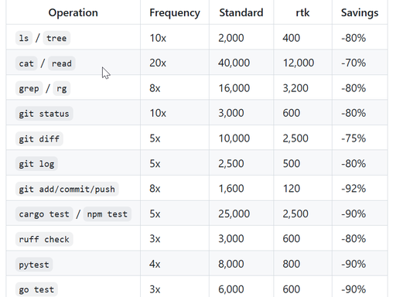Click Standard value 40,000
This screenshot has height=297, width=396.
[x=234, y=63]
